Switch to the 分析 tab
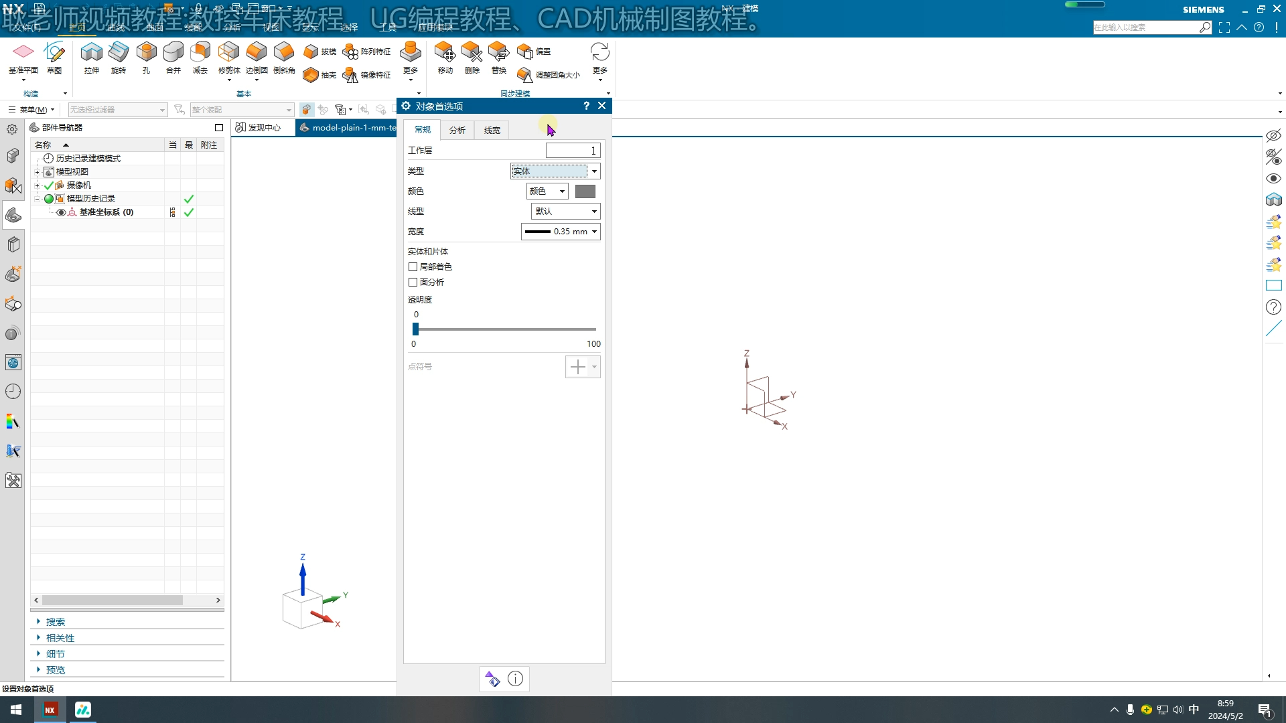 pyautogui.click(x=457, y=130)
